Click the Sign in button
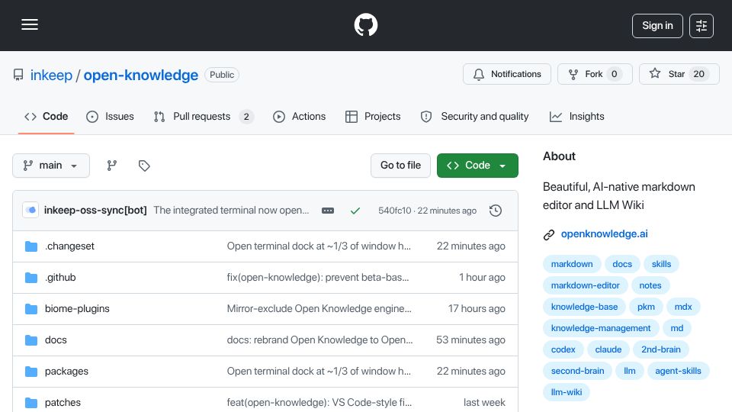Image resolution: width=732 pixels, height=412 pixels. coord(657,26)
